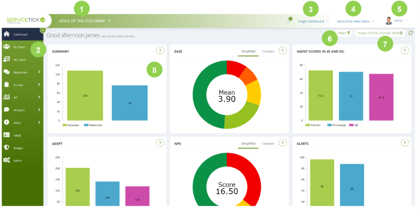This screenshot has width=418, height=209.
Task: Open the date range picker
Action: pyautogui.click(x=380, y=33)
